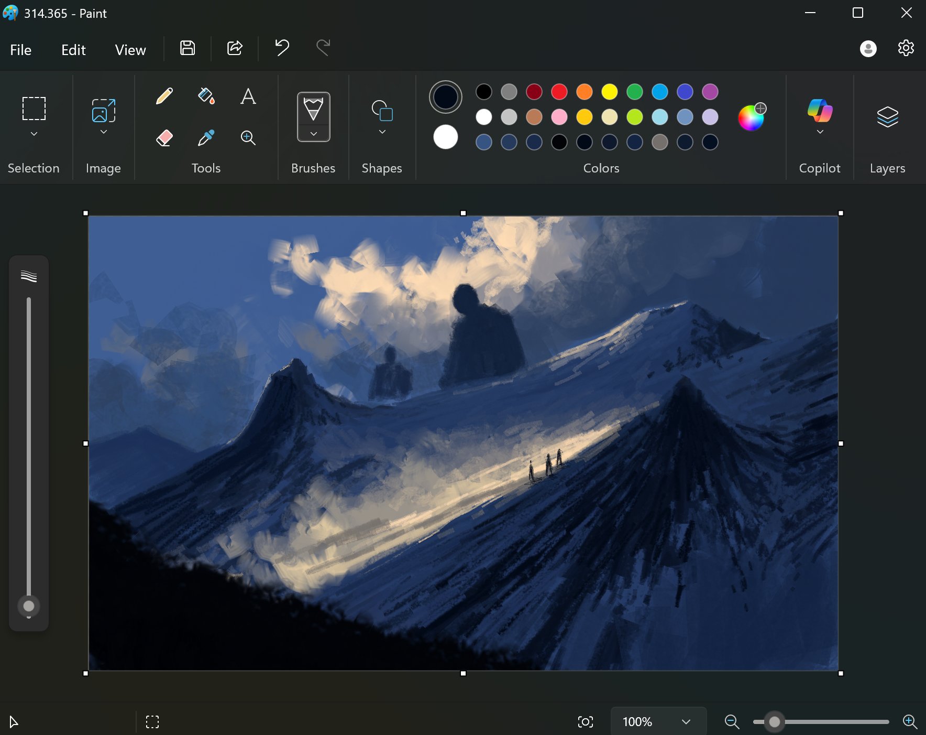Expand the Image options chevron
The height and width of the screenshot is (735, 926).
(x=104, y=132)
